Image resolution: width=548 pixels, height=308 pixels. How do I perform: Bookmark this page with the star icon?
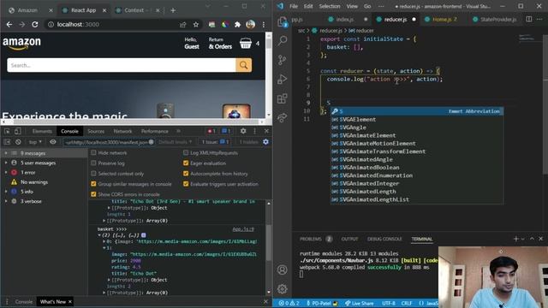pos(196,25)
